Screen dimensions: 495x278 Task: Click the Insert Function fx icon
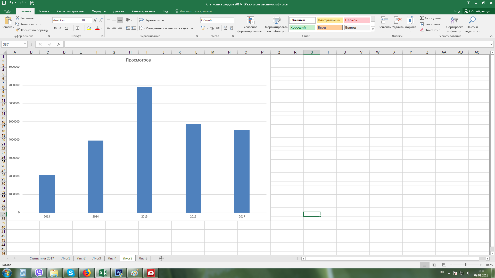(x=59, y=44)
